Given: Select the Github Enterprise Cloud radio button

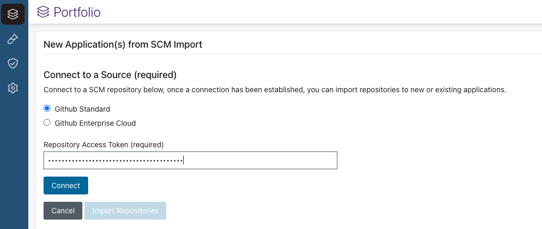Looking at the screenshot, I should (x=47, y=123).
